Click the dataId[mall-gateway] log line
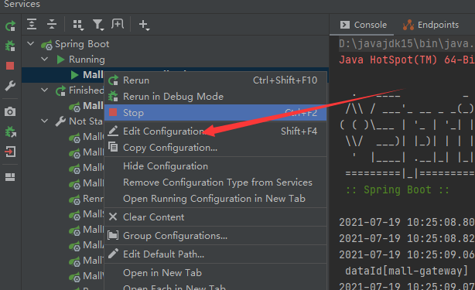 [407, 271]
